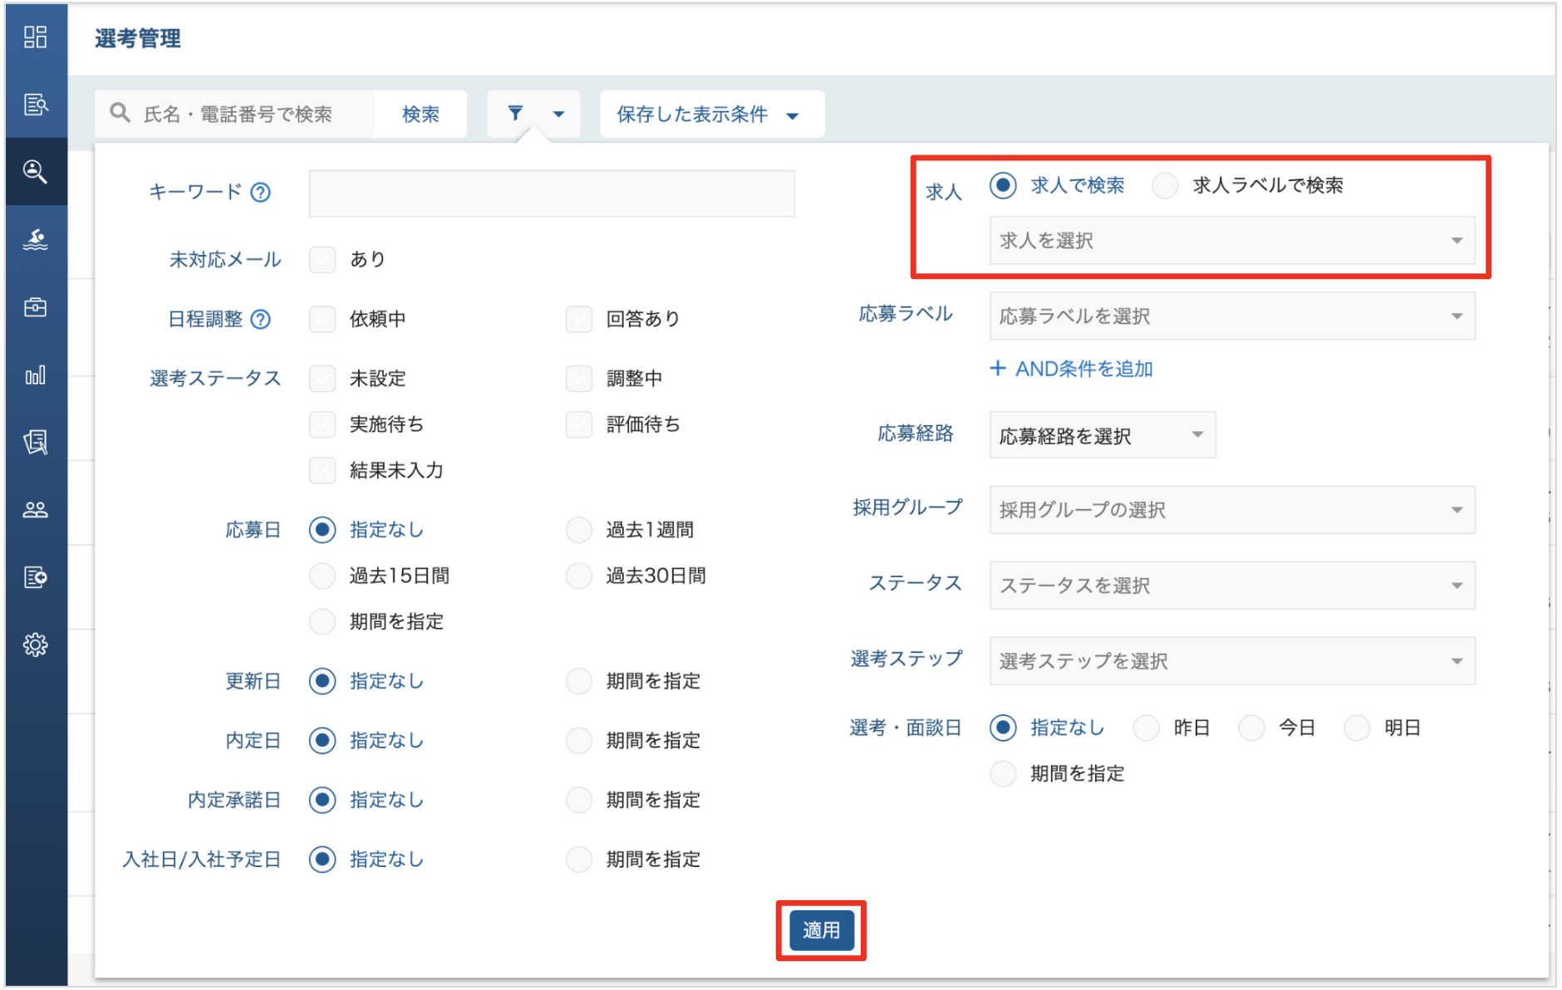Viewport: 1562px width, 990px height.
Task: Focus the キーワード text field
Action: tap(552, 194)
